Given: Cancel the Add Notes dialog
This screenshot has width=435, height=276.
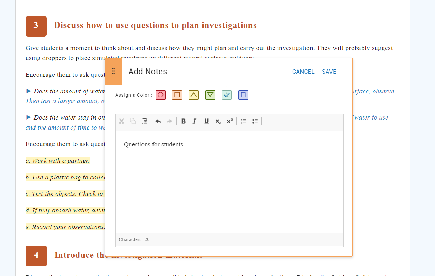Looking at the screenshot, I should pyautogui.click(x=303, y=72).
